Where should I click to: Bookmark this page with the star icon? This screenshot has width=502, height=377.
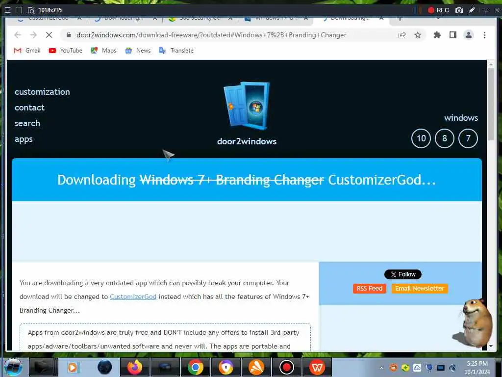[x=418, y=35]
